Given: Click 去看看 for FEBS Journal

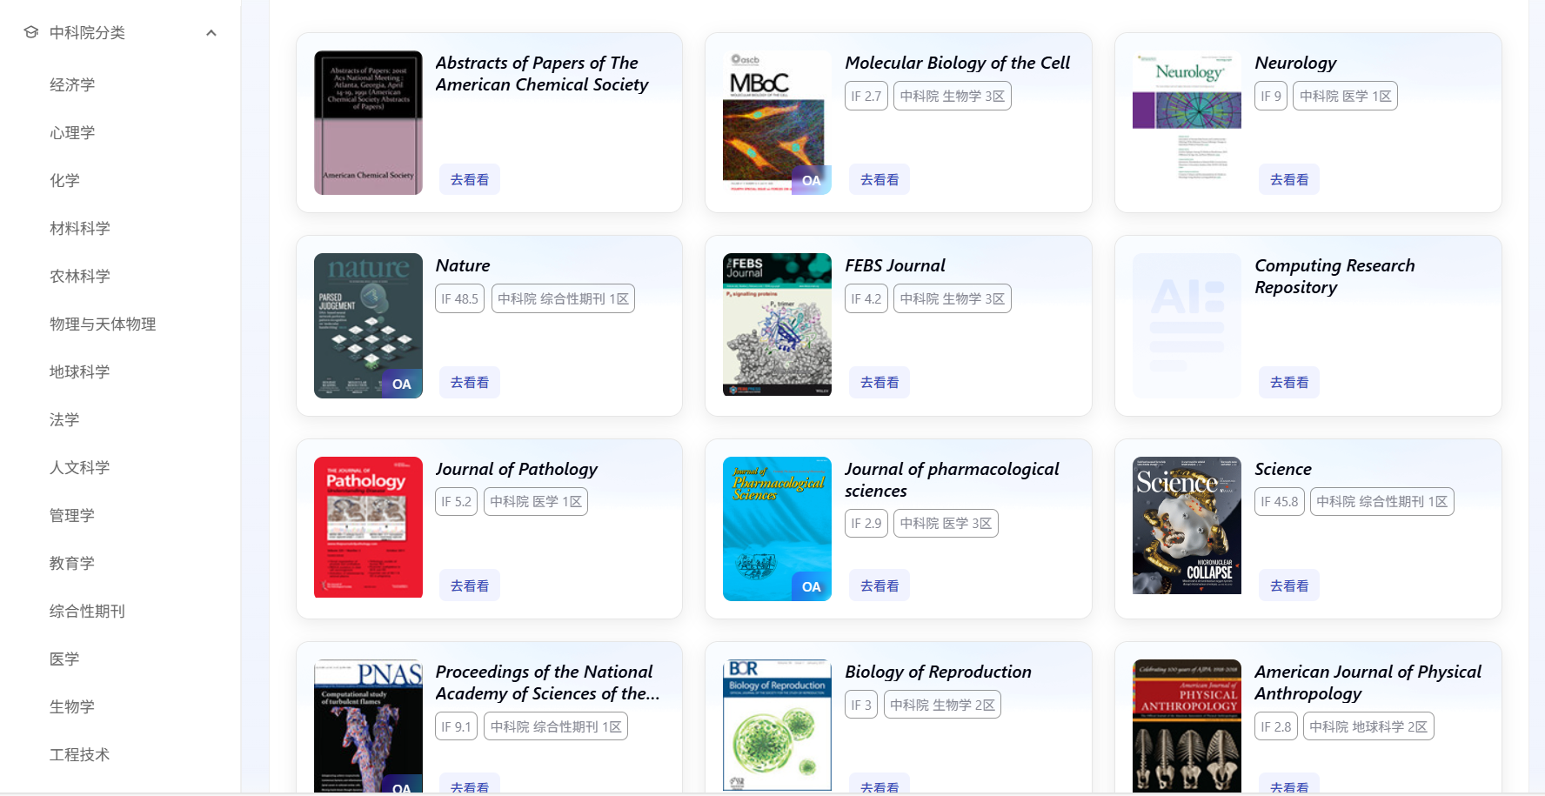Looking at the screenshot, I should pos(880,382).
